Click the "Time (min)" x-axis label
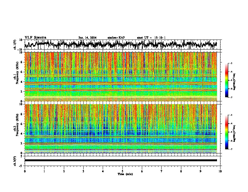 (x=125, y=174)
